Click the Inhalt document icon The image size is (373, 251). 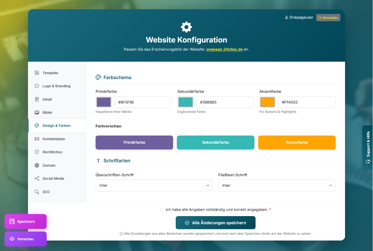tap(37, 99)
